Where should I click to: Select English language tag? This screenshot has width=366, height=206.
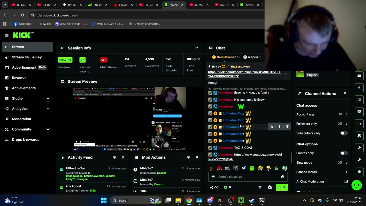(312, 75)
